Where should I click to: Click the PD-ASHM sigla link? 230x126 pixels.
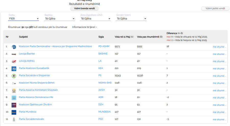[x=104, y=46]
